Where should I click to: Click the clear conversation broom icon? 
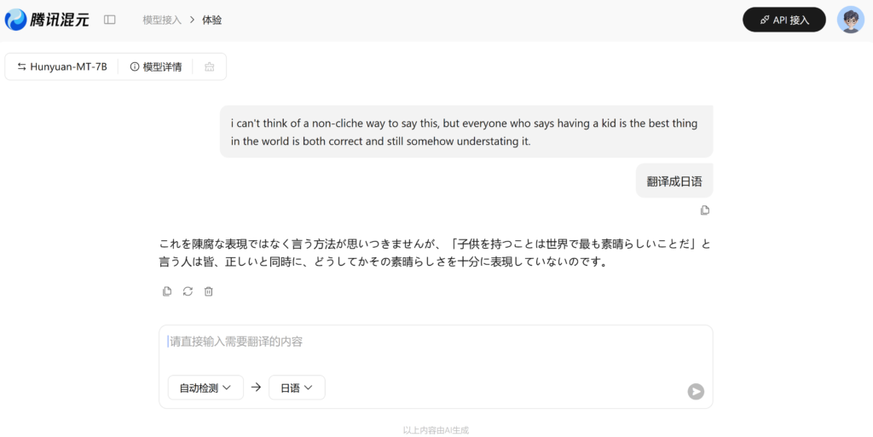coord(210,66)
